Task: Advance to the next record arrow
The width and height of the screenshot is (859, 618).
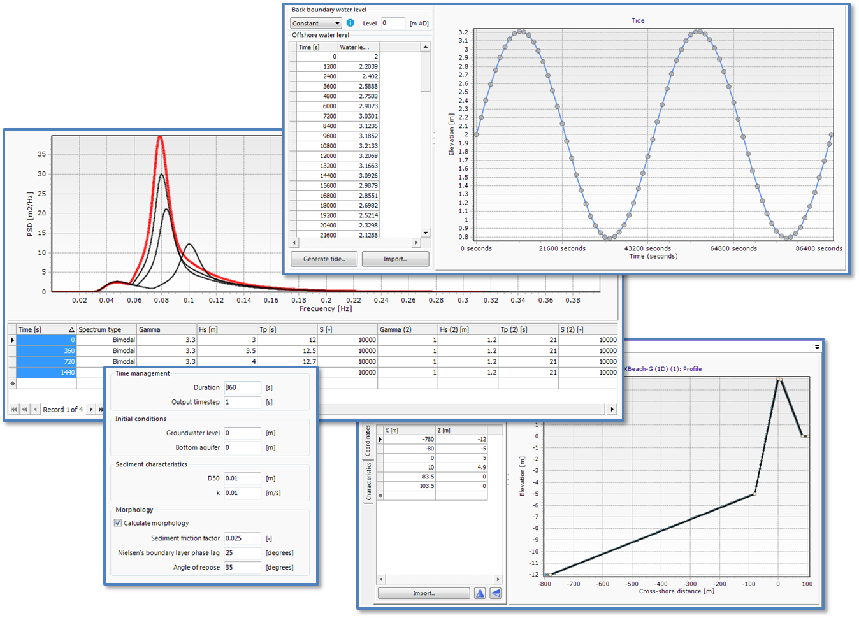Action: coord(91,409)
